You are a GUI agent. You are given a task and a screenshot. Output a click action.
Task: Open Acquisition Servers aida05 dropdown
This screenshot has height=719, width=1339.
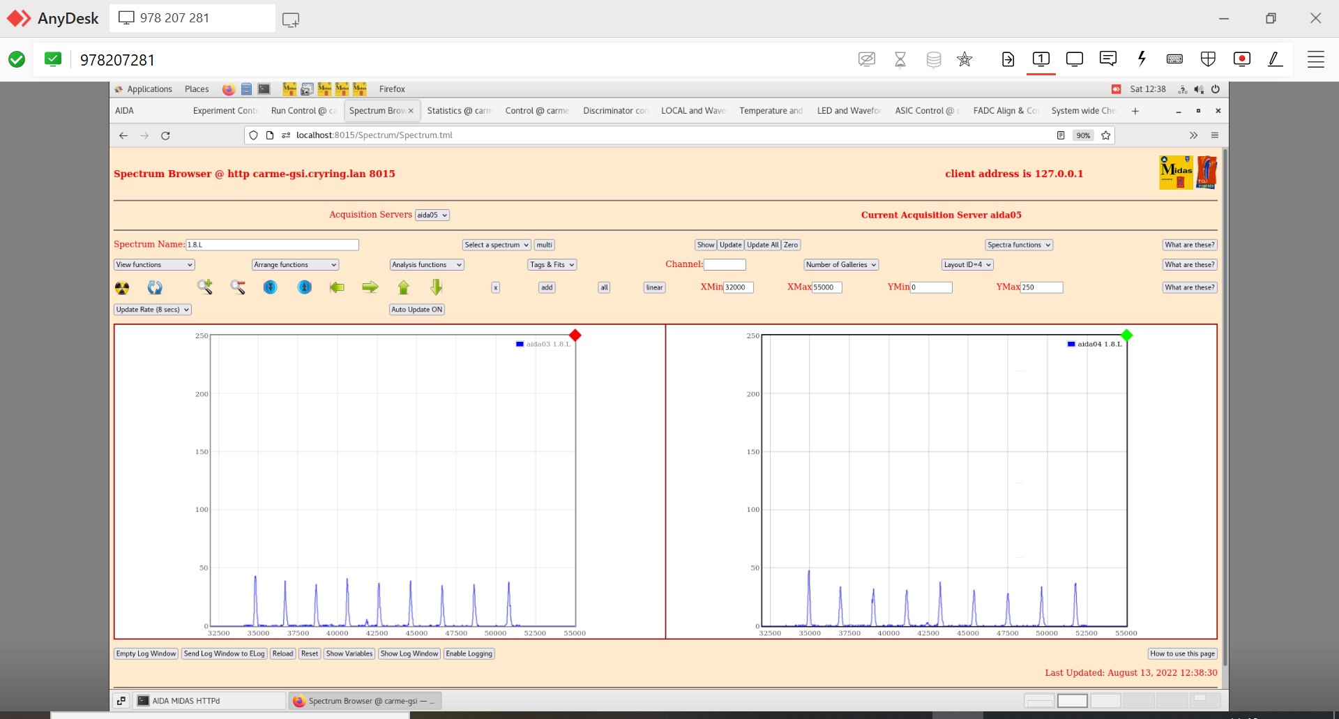[432, 215]
